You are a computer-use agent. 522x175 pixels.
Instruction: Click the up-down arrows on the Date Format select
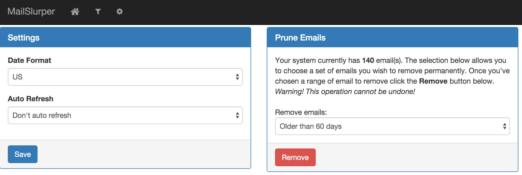(x=237, y=77)
